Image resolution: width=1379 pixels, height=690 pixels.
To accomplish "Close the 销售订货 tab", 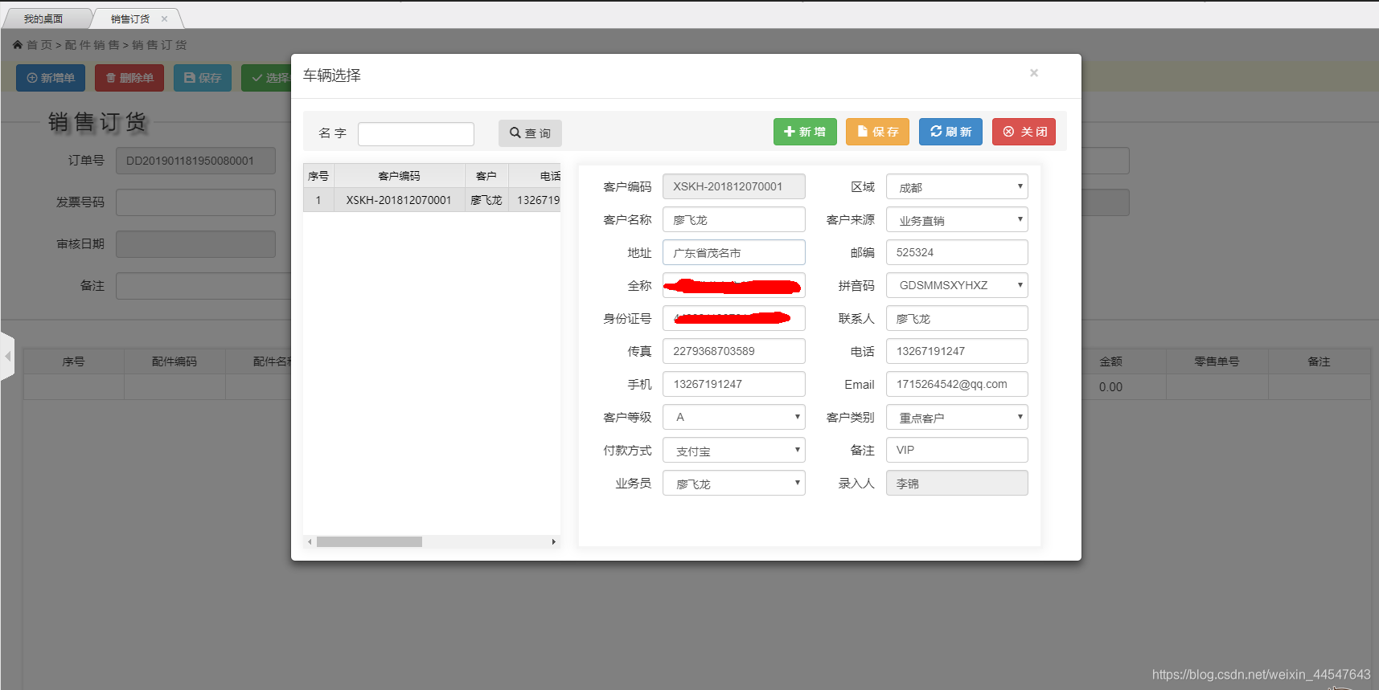I will pos(165,18).
